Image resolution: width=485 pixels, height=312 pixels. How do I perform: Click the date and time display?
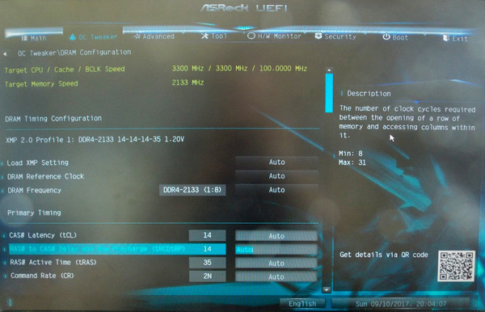401,304
